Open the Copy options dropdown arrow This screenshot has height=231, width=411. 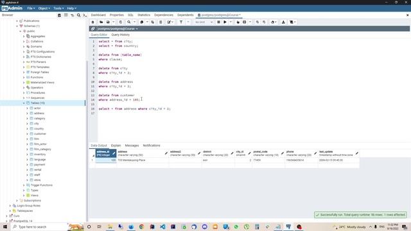click(147, 22)
